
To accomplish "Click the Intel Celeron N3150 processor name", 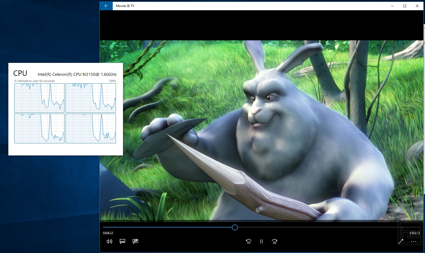I will point(77,74).
